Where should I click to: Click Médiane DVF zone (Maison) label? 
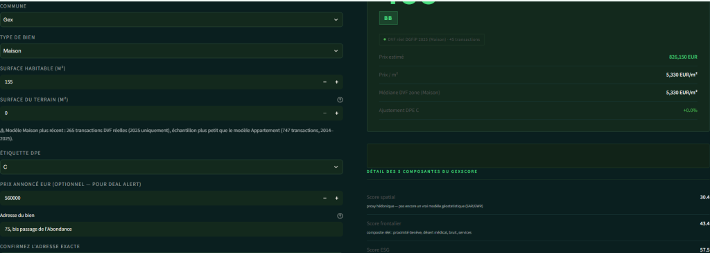[x=409, y=93]
